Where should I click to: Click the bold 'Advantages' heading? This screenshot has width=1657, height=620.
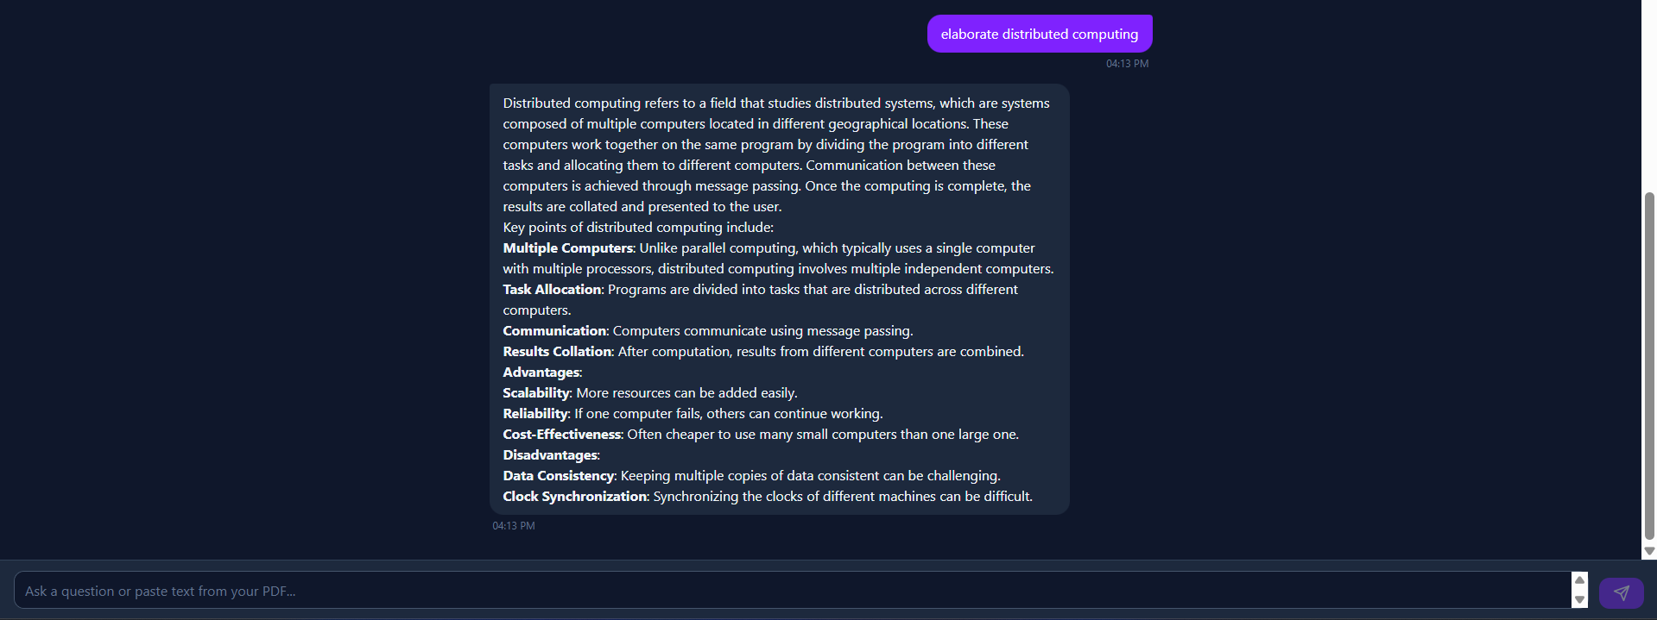pos(541,373)
